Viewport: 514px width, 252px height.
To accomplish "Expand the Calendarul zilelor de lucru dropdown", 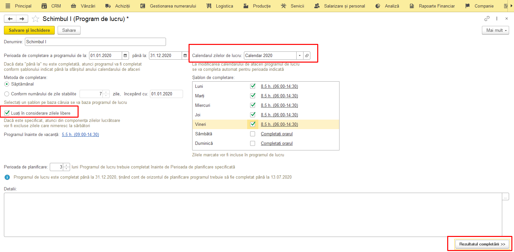I will click(300, 55).
